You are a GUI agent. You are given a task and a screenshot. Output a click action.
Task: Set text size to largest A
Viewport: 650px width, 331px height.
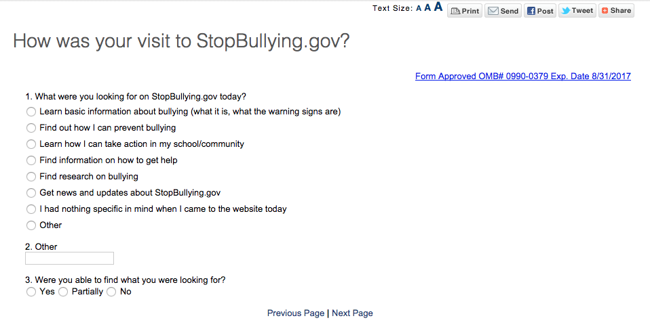pyautogui.click(x=438, y=7)
